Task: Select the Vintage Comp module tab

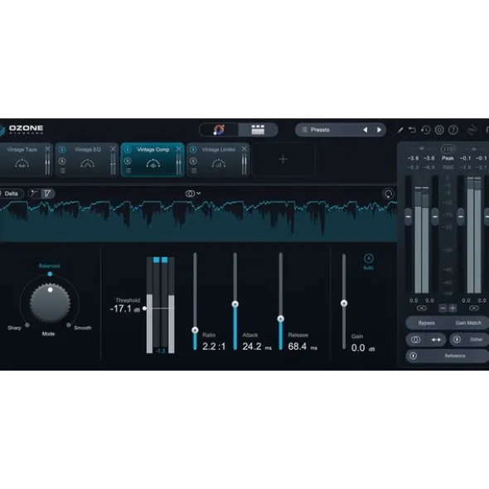Action: pos(153,160)
